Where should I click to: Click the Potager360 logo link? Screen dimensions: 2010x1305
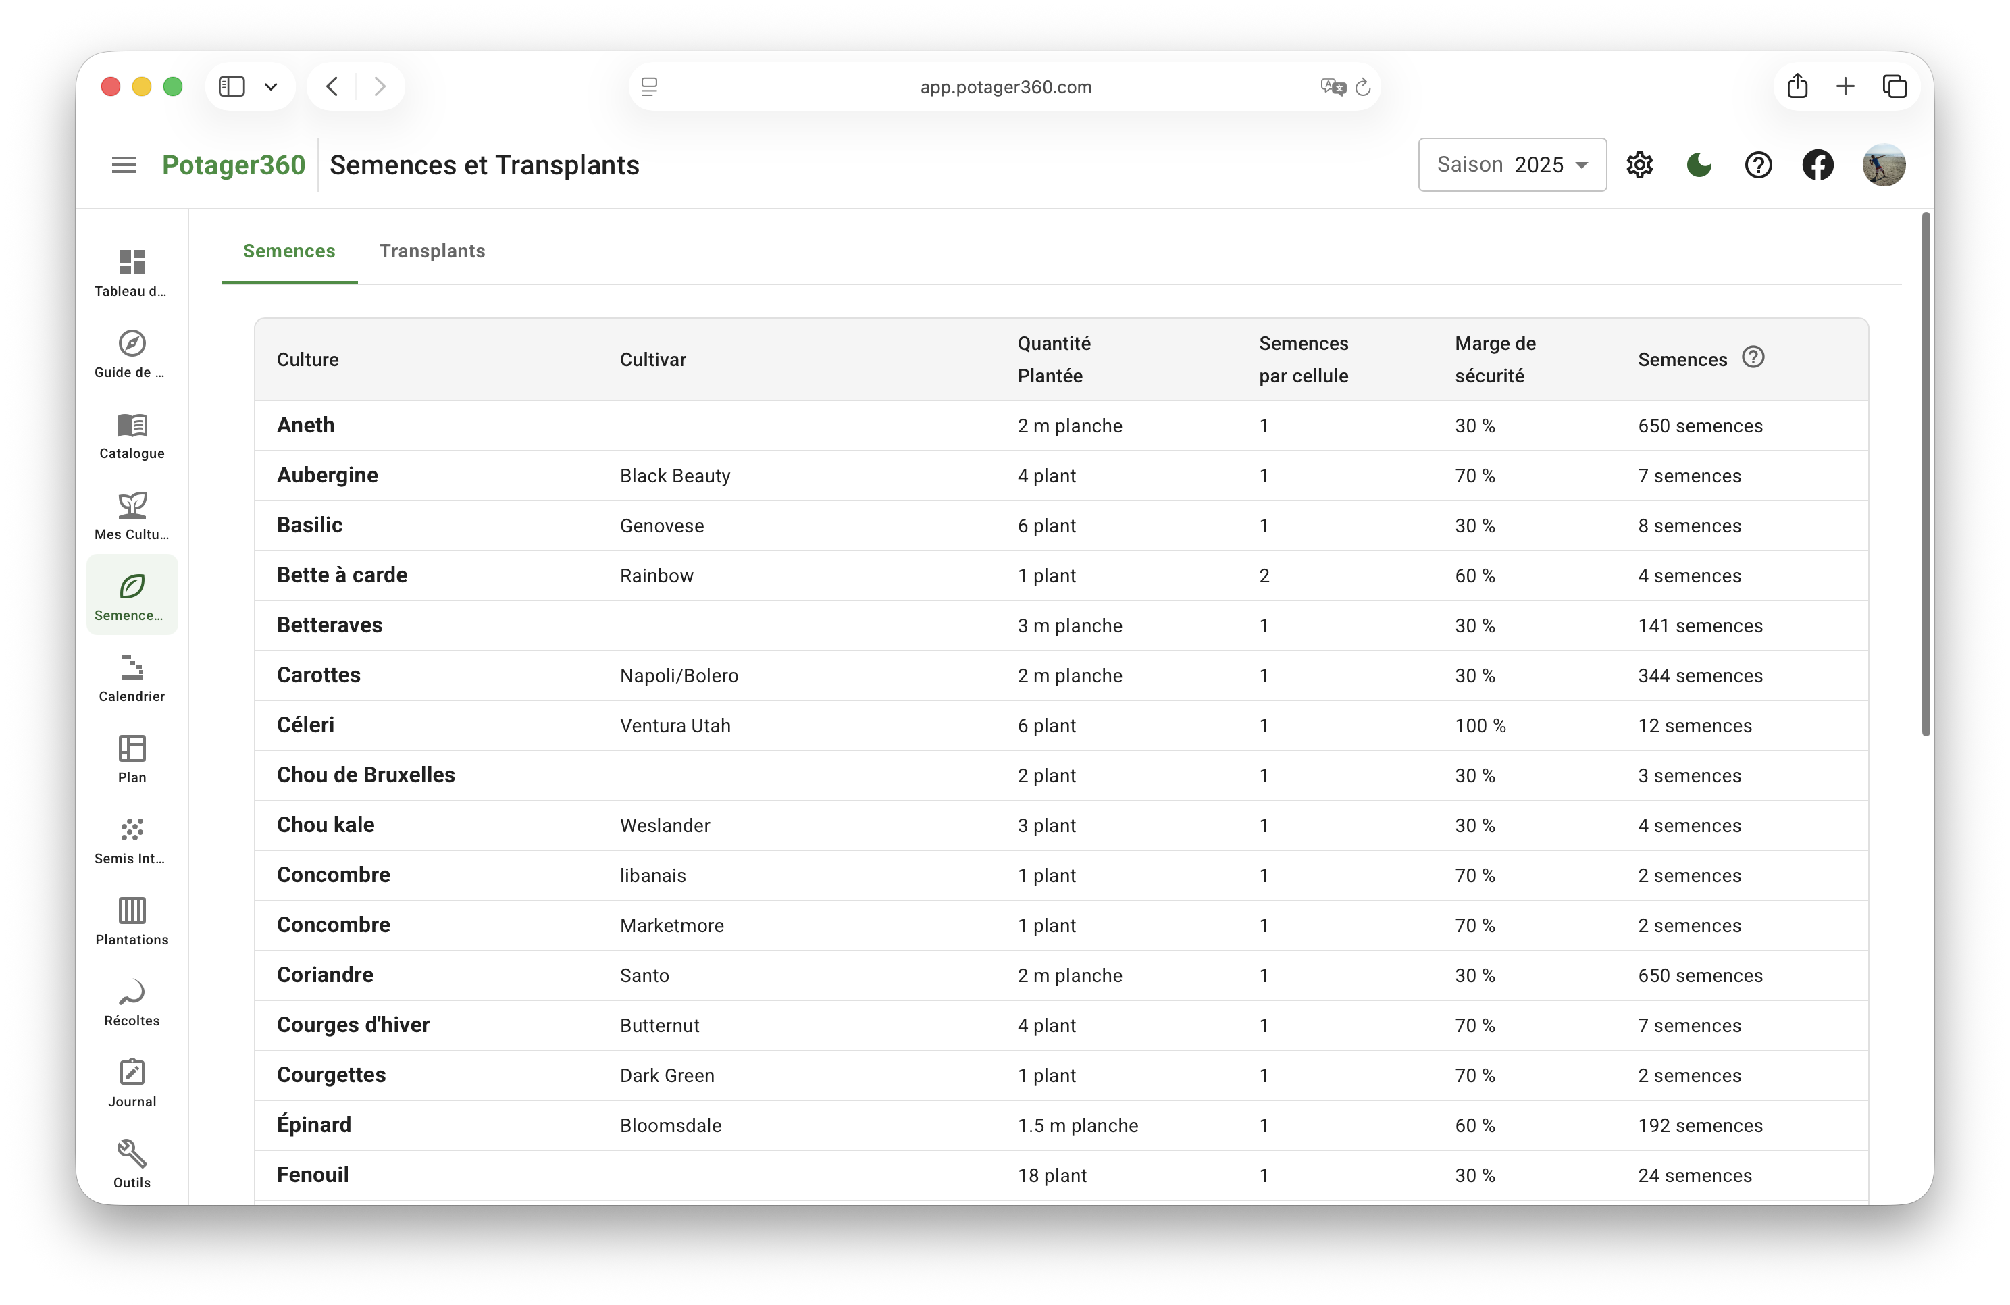pos(233,165)
